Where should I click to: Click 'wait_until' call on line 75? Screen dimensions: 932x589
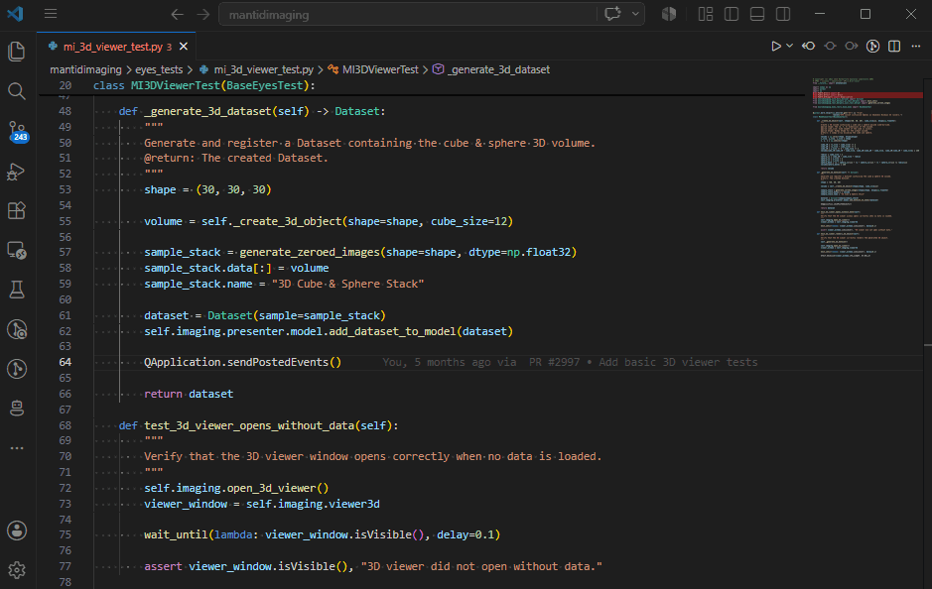[176, 534]
